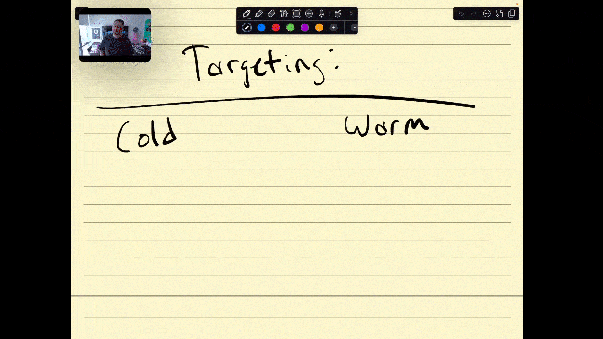Select the Highlighter tool
Viewport: 603px width, 339px height.
(259, 14)
